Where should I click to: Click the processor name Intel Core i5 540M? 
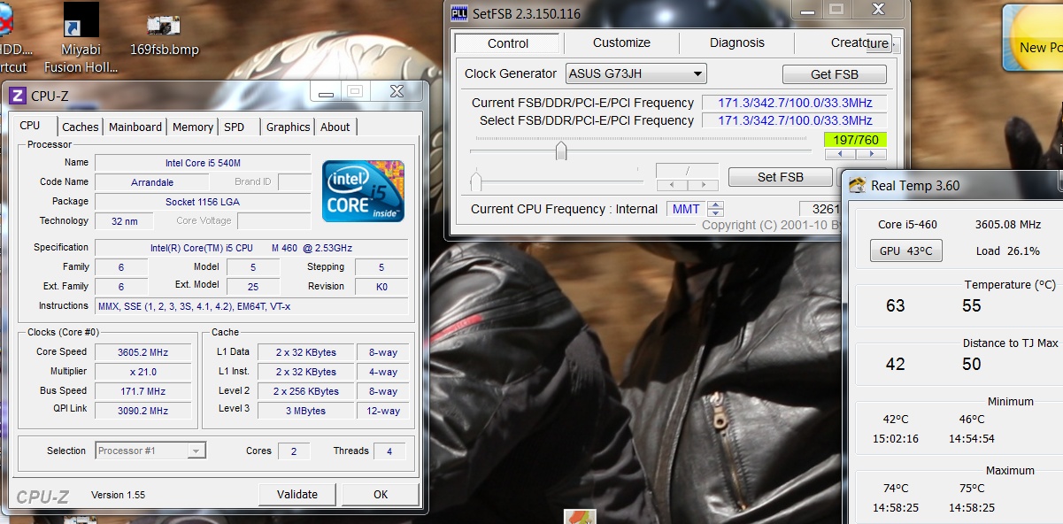[x=203, y=163]
